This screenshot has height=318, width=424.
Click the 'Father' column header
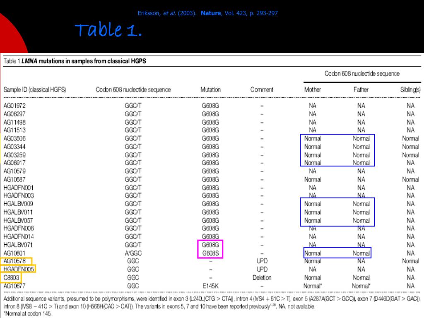[361, 89]
